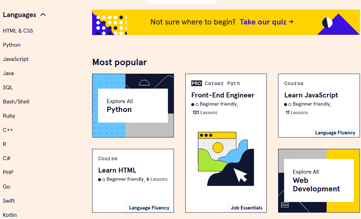Select Kotlin at the bottom of sidebar

(10, 215)
